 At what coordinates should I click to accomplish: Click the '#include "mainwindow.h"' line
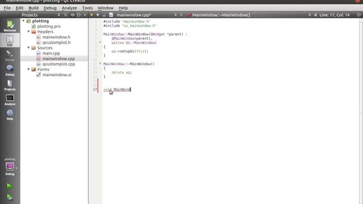(127, 22)
